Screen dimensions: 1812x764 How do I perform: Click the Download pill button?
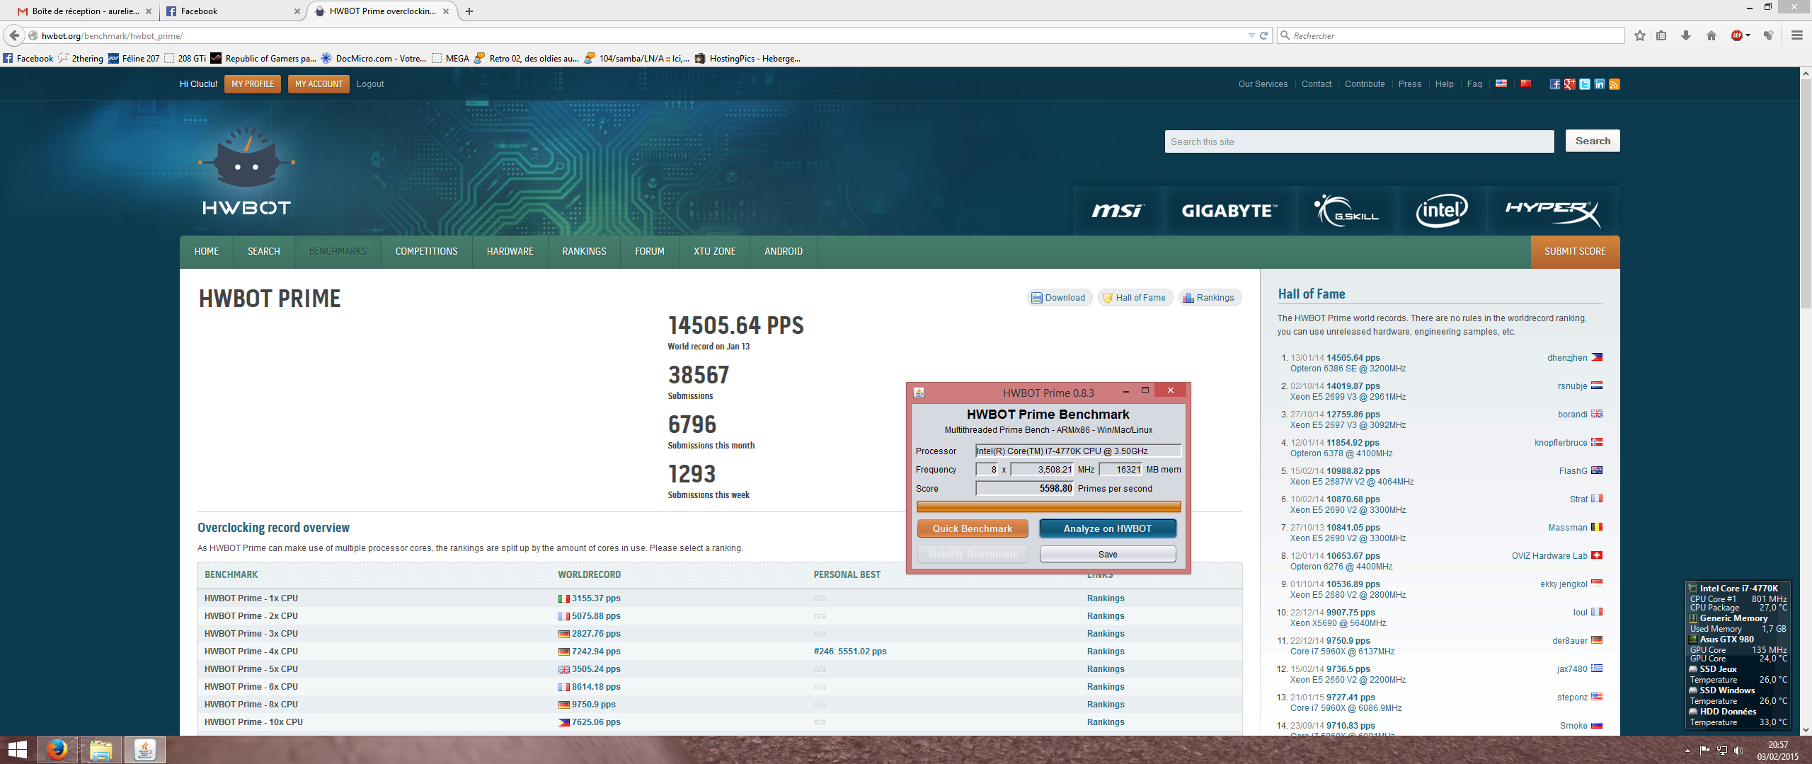click(1059, 298)
